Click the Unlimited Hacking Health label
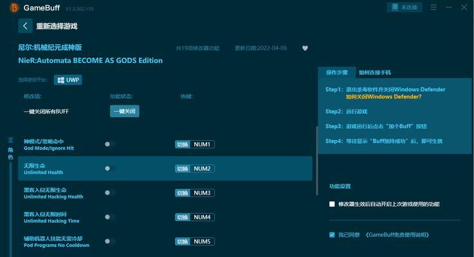The width and height of the screenshot is (474, 257). coord(53,197)
